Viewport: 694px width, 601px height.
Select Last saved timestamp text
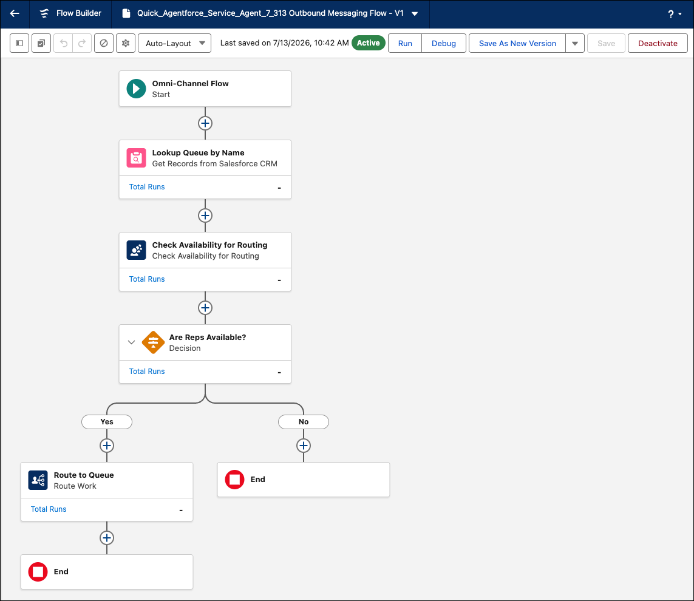[285, 43]
